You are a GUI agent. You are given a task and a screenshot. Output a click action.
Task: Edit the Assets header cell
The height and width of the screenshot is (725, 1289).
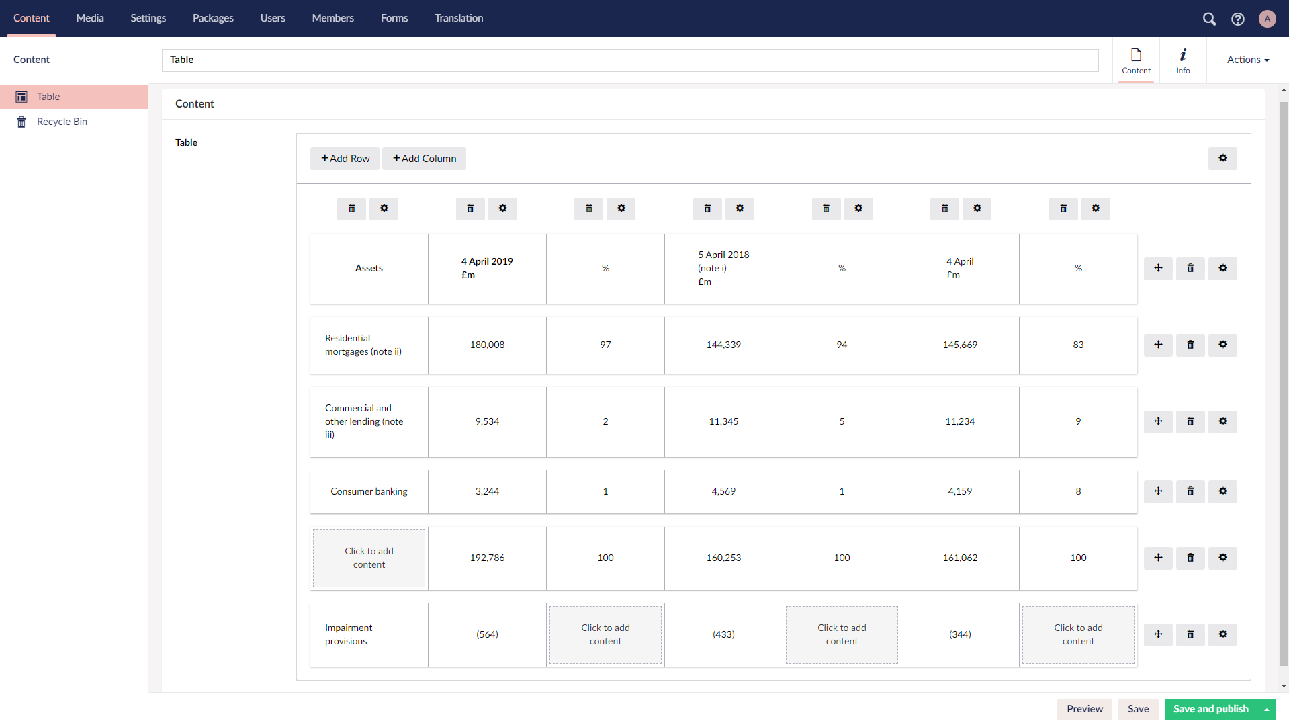tap(369, 268)
